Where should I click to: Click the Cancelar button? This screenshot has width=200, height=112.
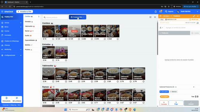(164, 103)
